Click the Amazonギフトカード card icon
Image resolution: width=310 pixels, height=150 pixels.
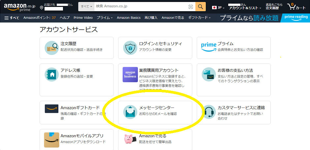point(51,109)
